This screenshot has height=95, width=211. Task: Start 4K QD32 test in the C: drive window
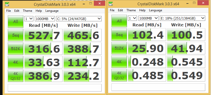point(16,75)
